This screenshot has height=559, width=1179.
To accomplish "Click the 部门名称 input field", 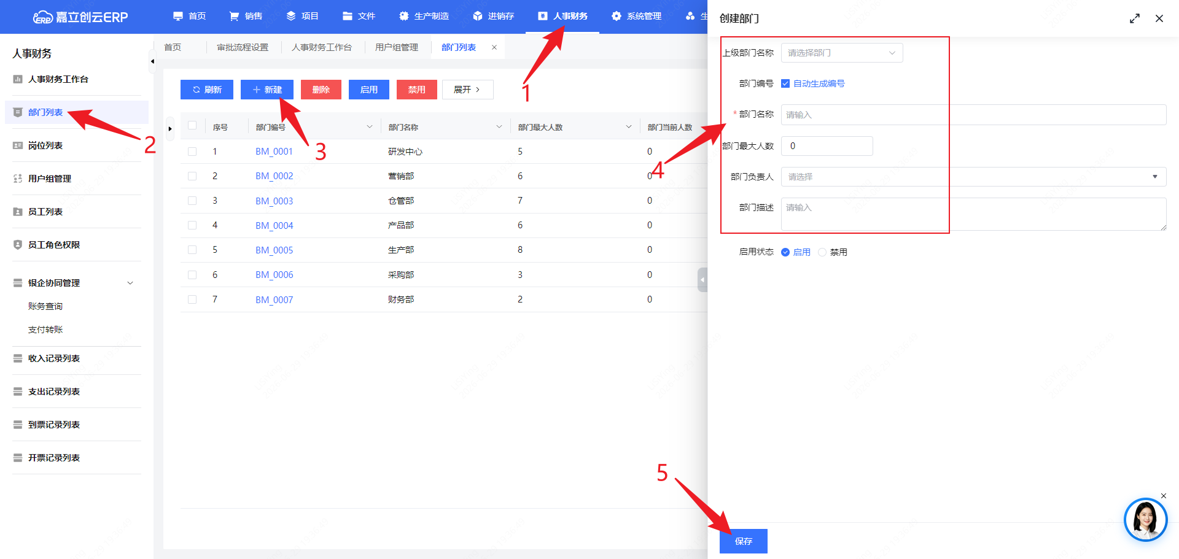I will click(x=973, y=115).
